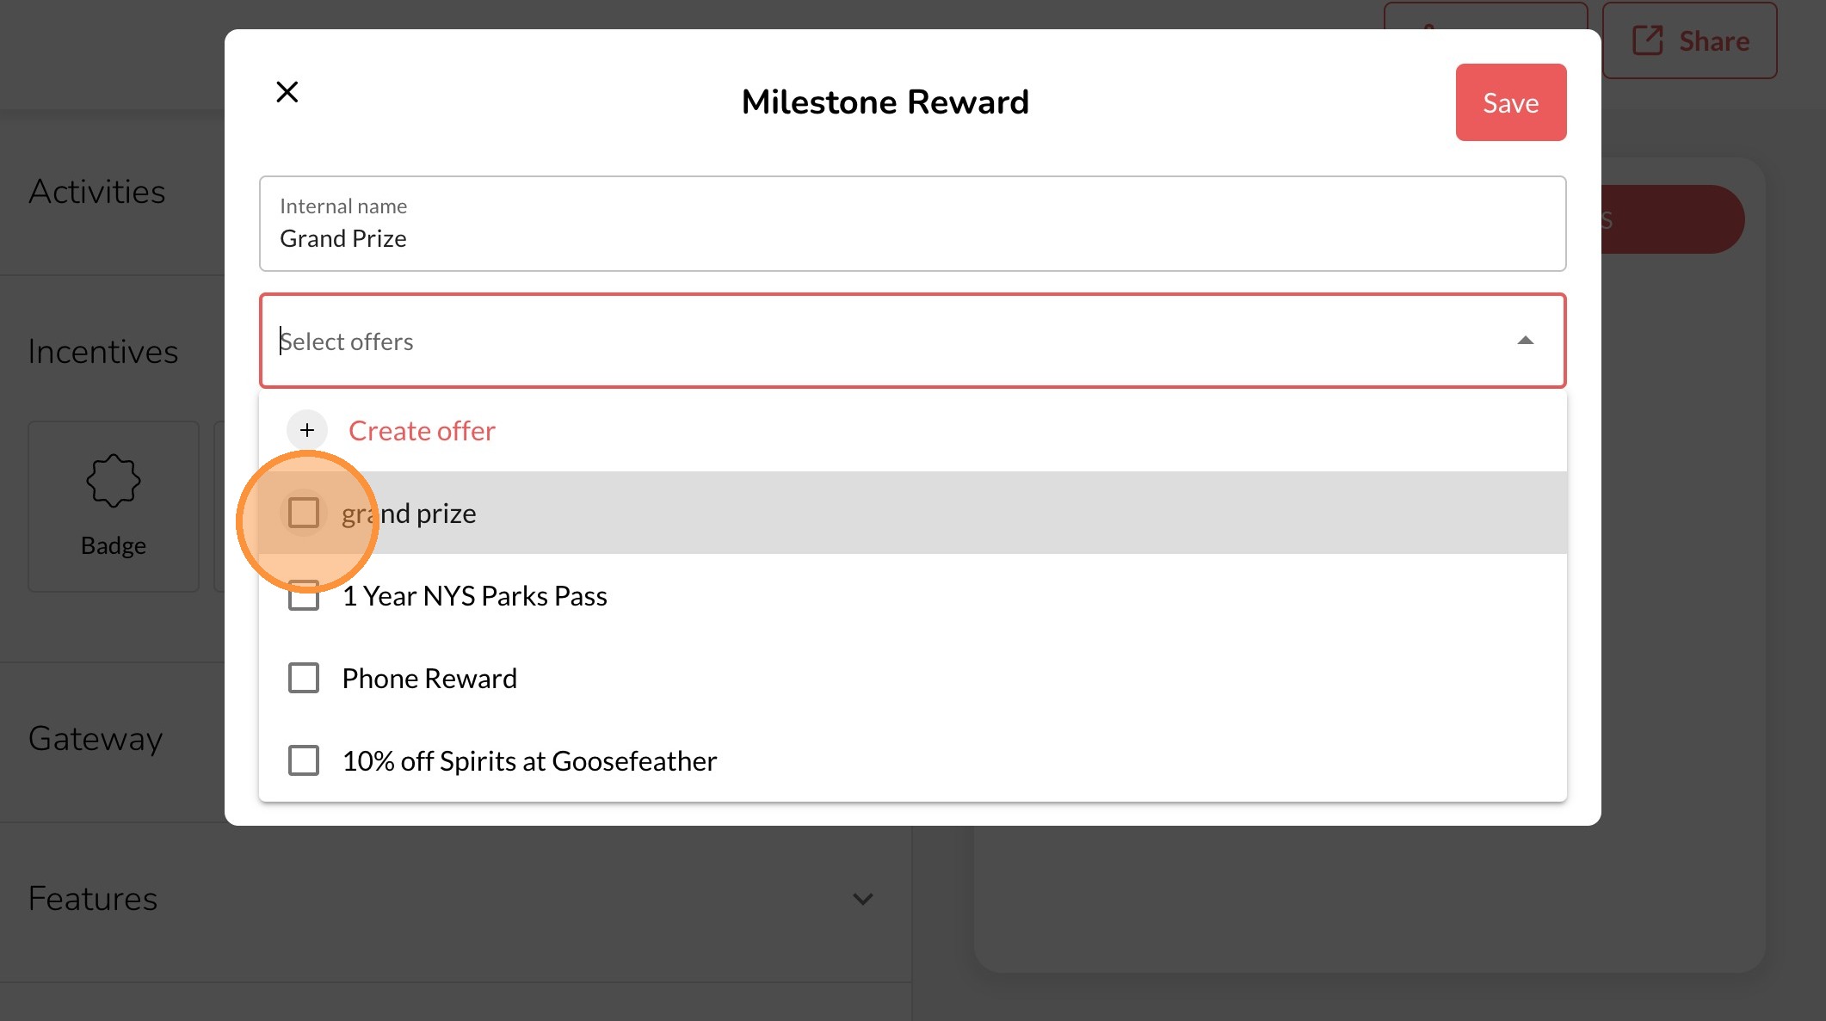Collapse the Select offers dropdown arrow

coord(1525,341)
